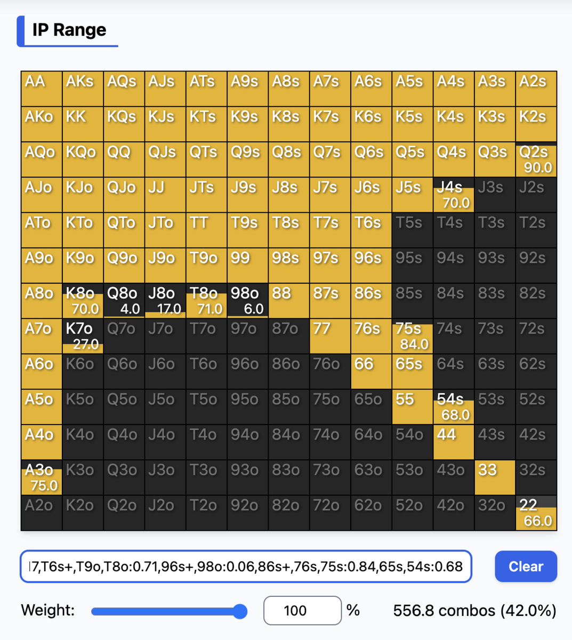
Task: Click the T8o cell weighted 71.0
Action: click(x=206, y=301)
